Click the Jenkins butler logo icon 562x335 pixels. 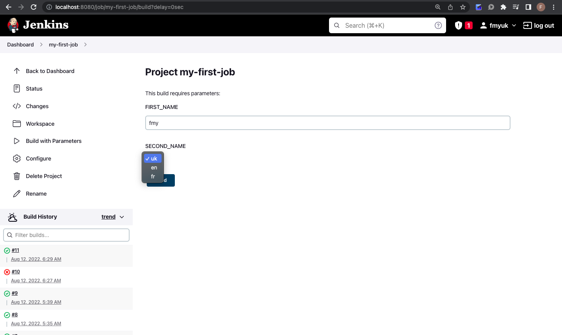click(x=13, y=25)
